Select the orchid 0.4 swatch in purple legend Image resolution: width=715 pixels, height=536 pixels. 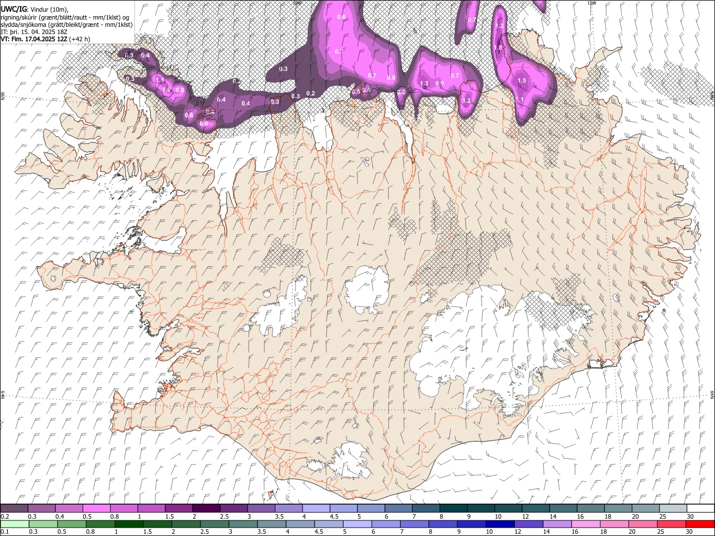[x=69, y=508]
